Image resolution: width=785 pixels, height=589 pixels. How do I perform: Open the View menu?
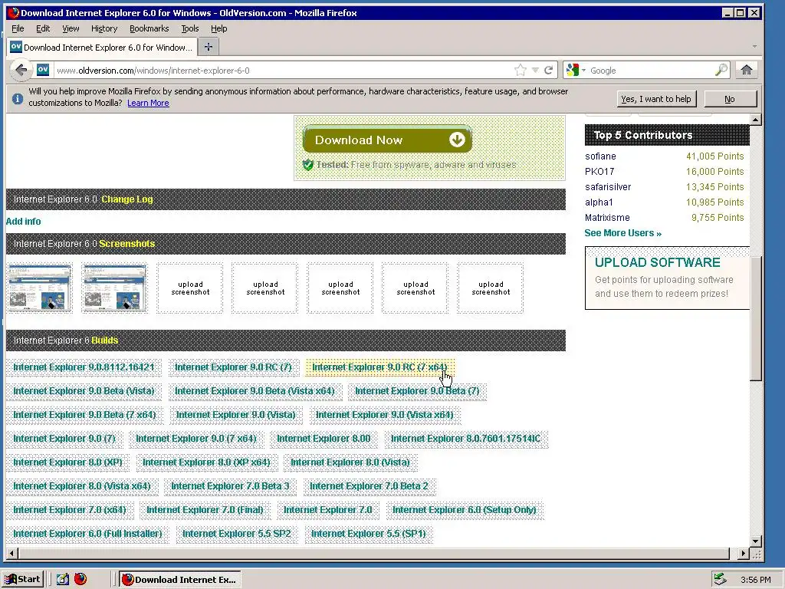[71, 28]
